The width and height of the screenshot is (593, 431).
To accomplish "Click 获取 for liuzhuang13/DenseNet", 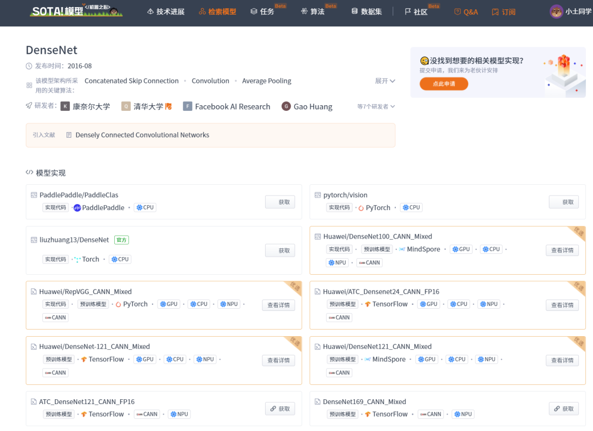I will point(280,251).
